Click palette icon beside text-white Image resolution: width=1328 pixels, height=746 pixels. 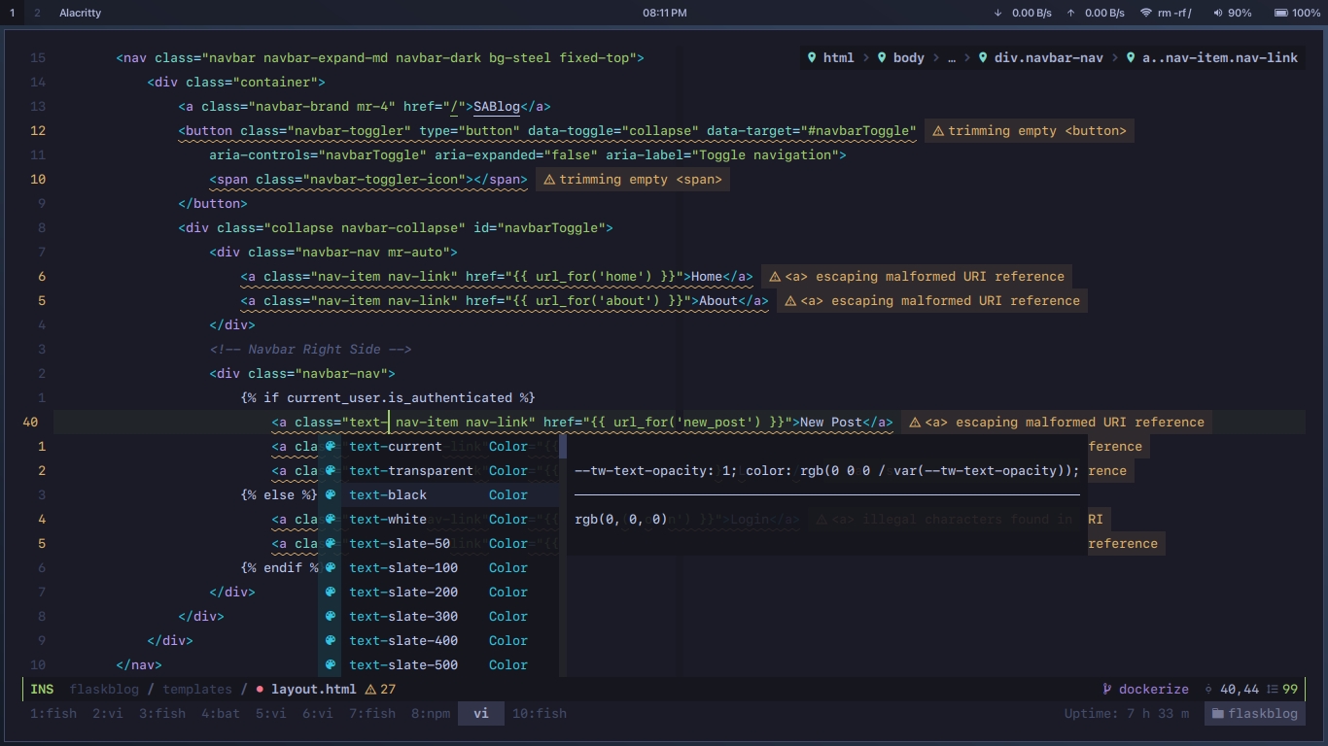tap(331, 519)
